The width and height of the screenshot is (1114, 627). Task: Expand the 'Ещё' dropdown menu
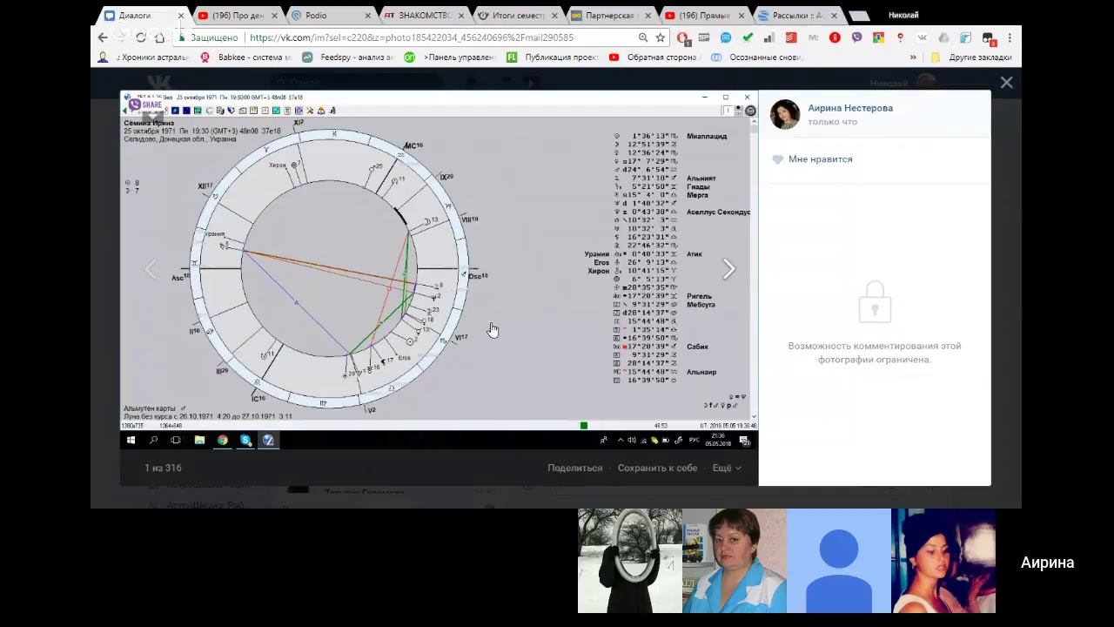(727, 468)
